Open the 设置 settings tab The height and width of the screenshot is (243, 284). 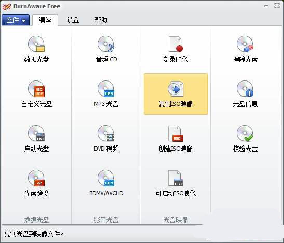[x=73, y=20]
